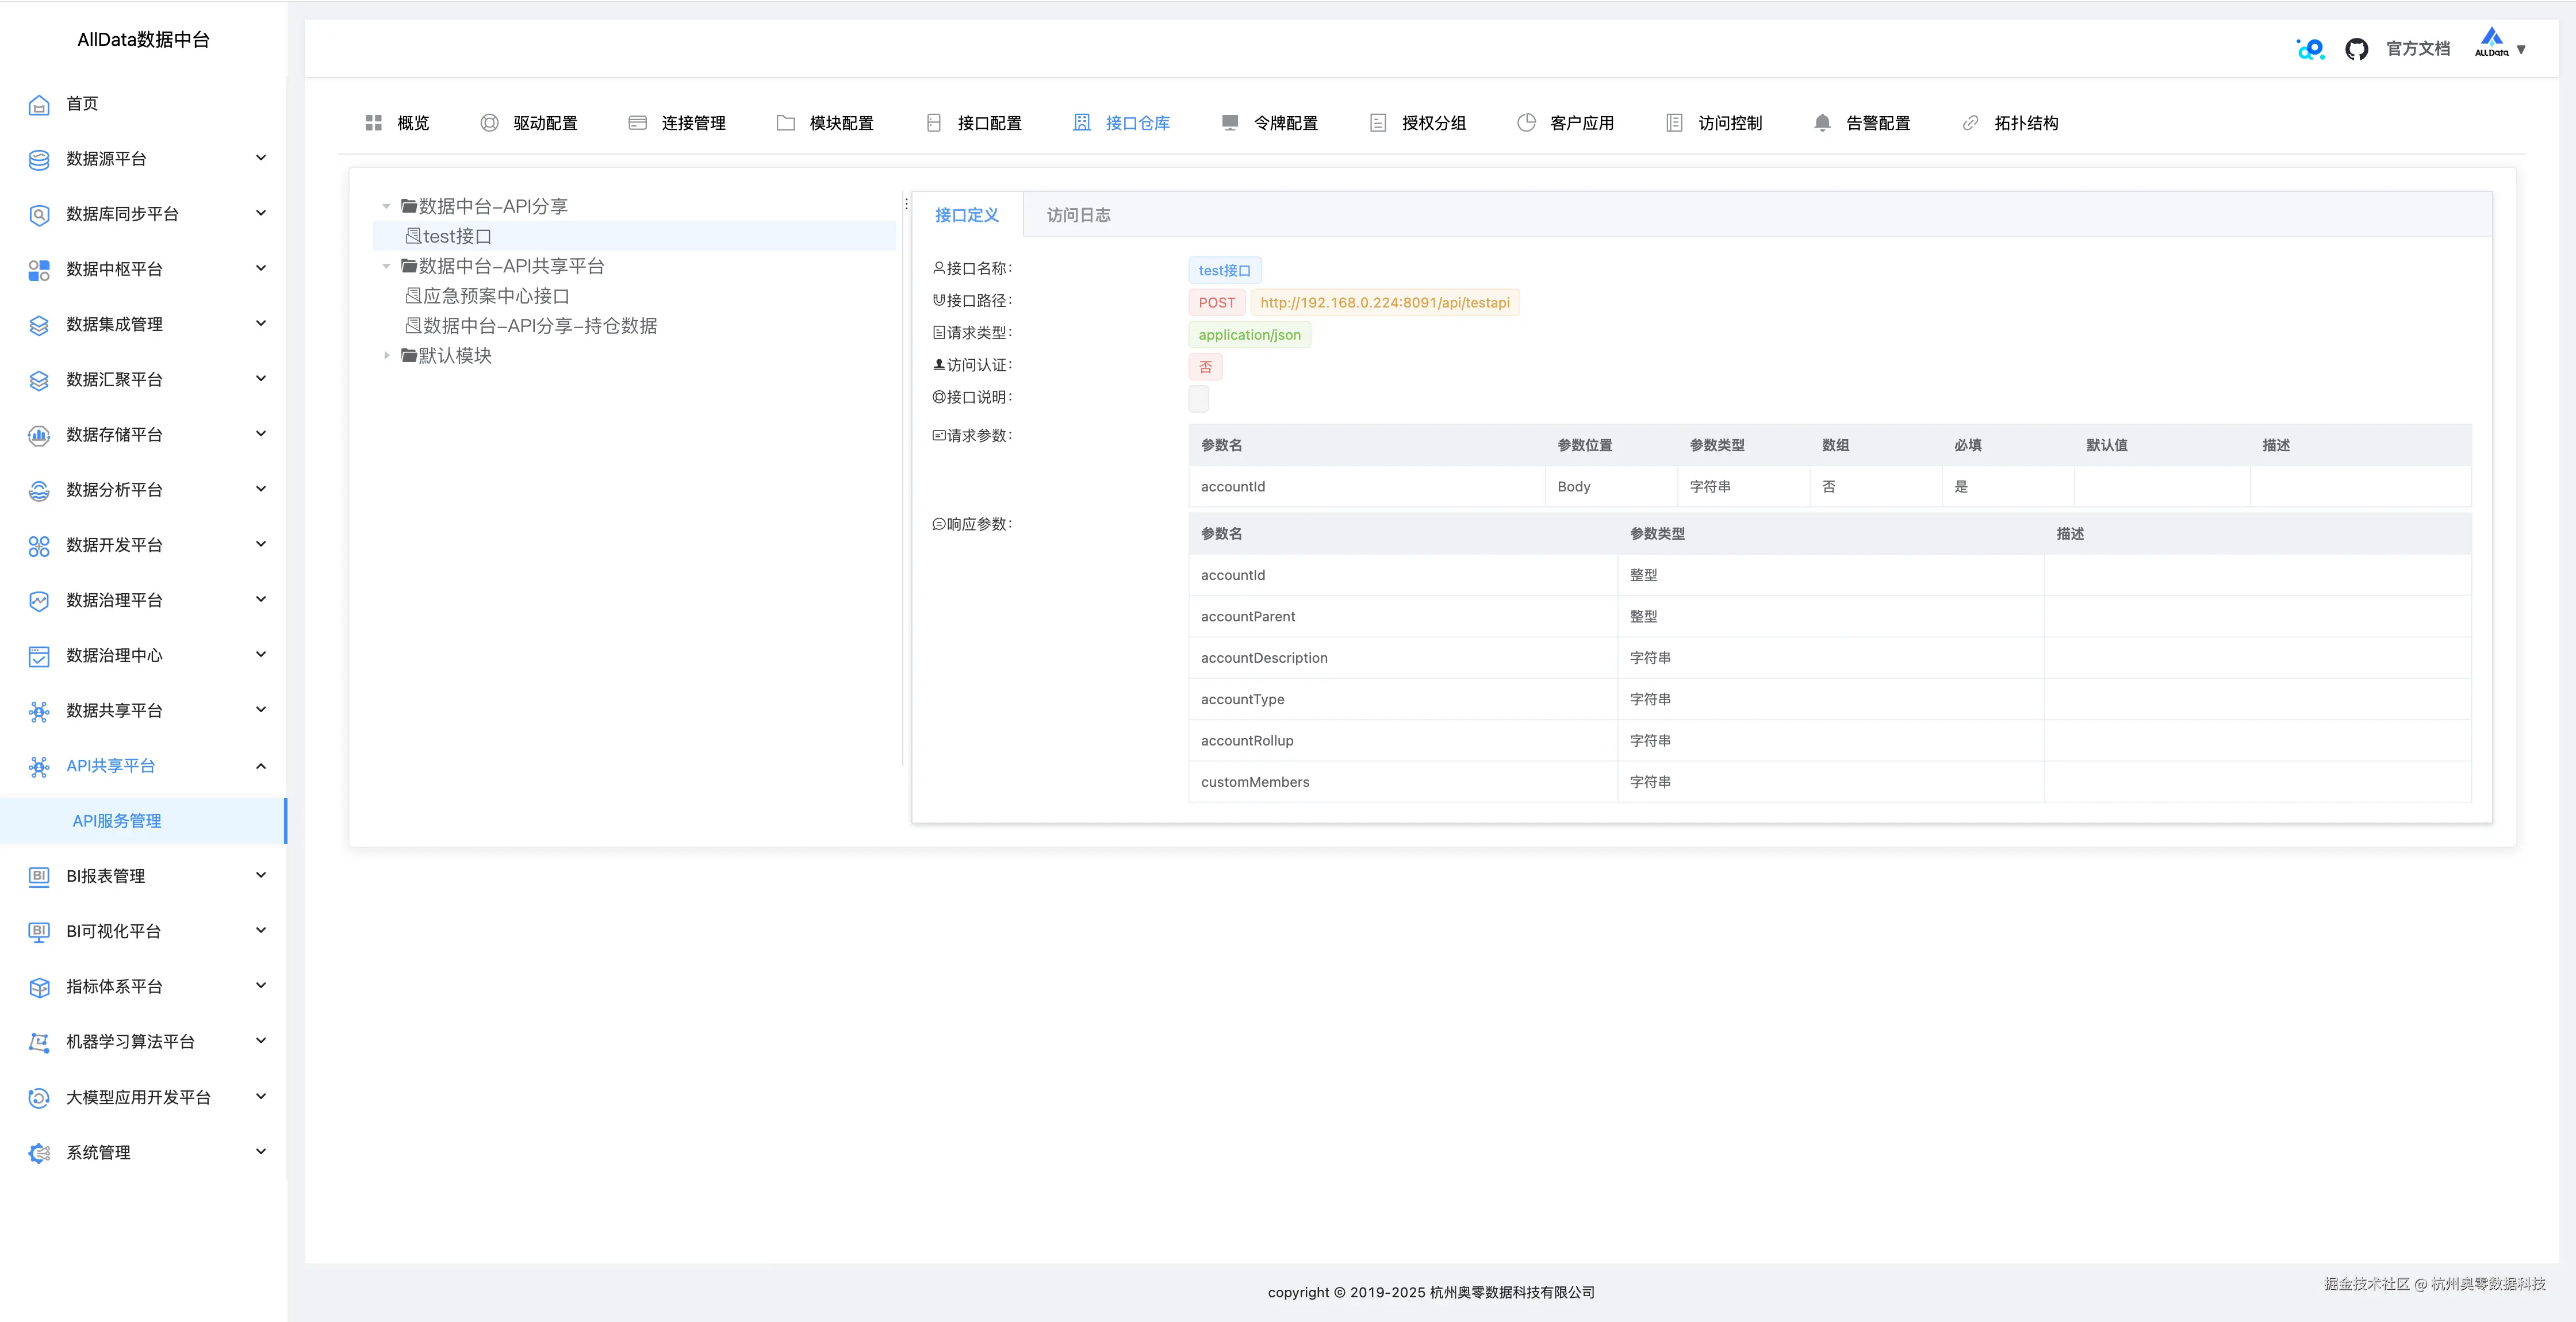Viewport: 2576px width, 1322px height.
Task: Click the 首页 home icon in sidebar
Action: pos(39,104)
